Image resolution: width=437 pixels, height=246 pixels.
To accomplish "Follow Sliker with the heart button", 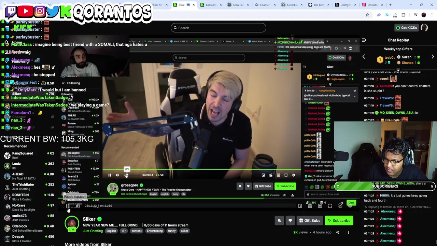I will (290, 220).
